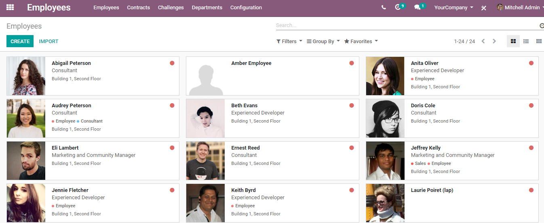The width and height of the screenshot is (544, 223).
Task: Click Audrey Peterson's photo
Action: (x=26, y=118)
